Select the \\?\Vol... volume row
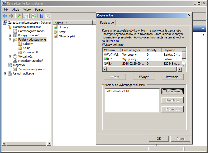The width and height of the screenshot is (208, 153). [x=142, y=55]
